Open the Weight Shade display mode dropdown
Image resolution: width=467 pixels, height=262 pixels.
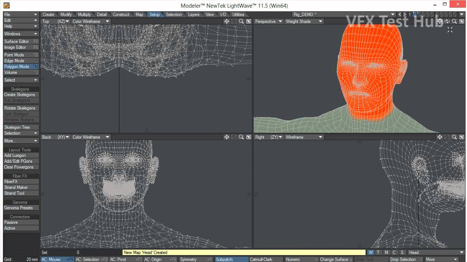tap(304, 21)
